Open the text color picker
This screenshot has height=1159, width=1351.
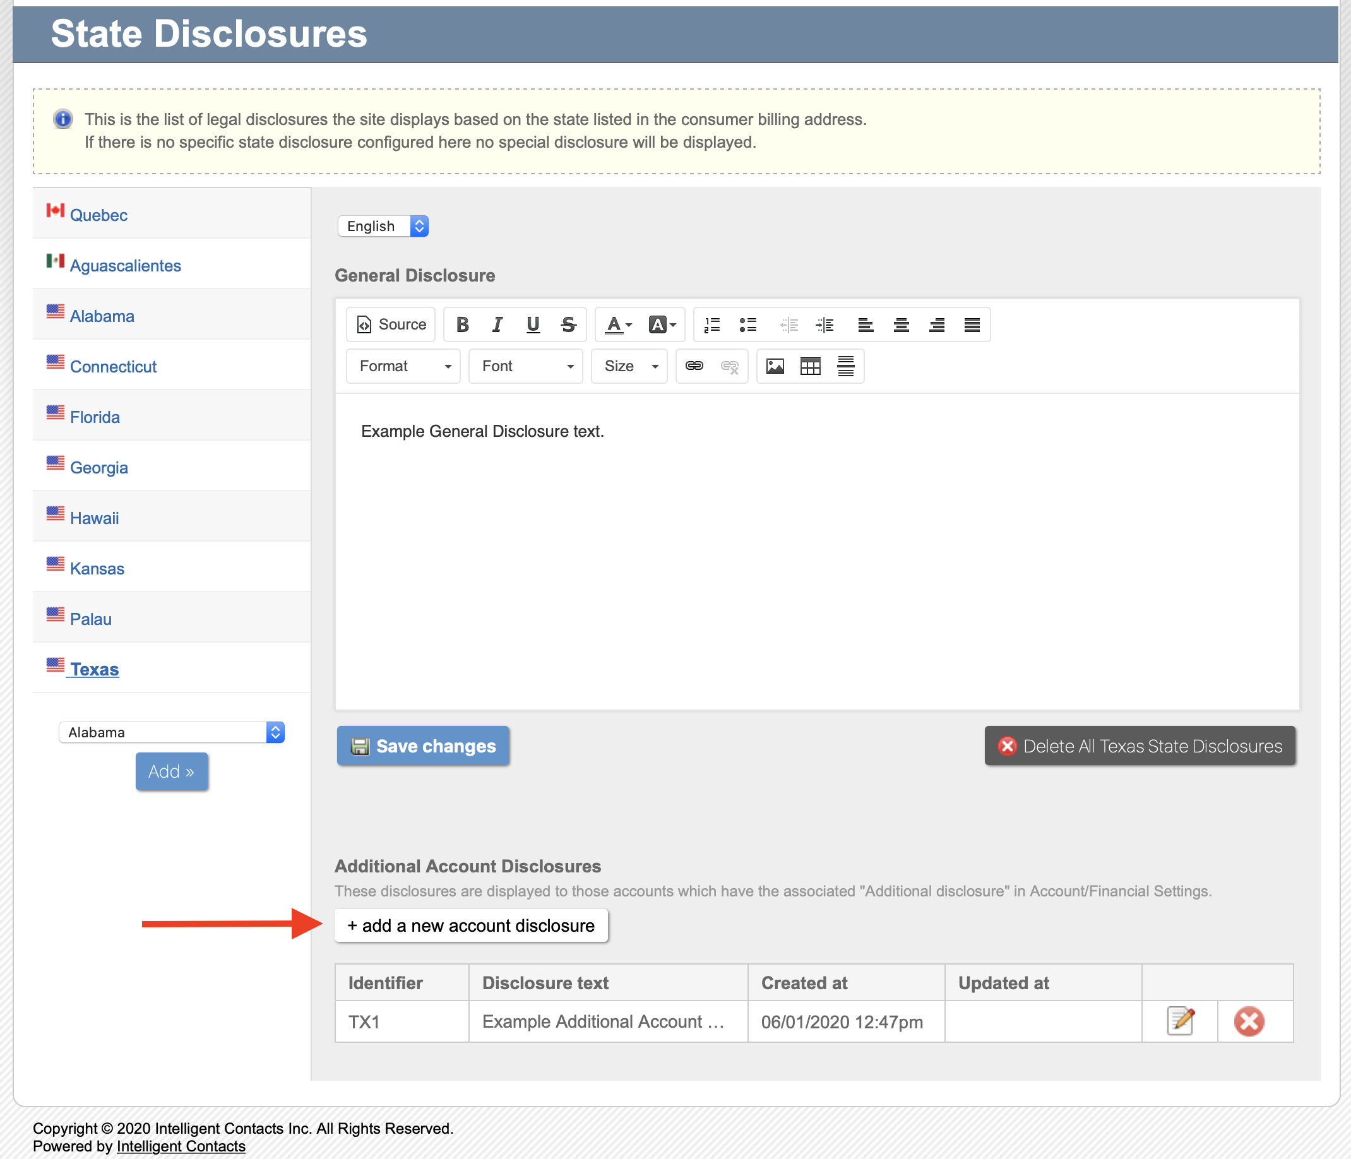pyautogui.click(x=617, y=324)
